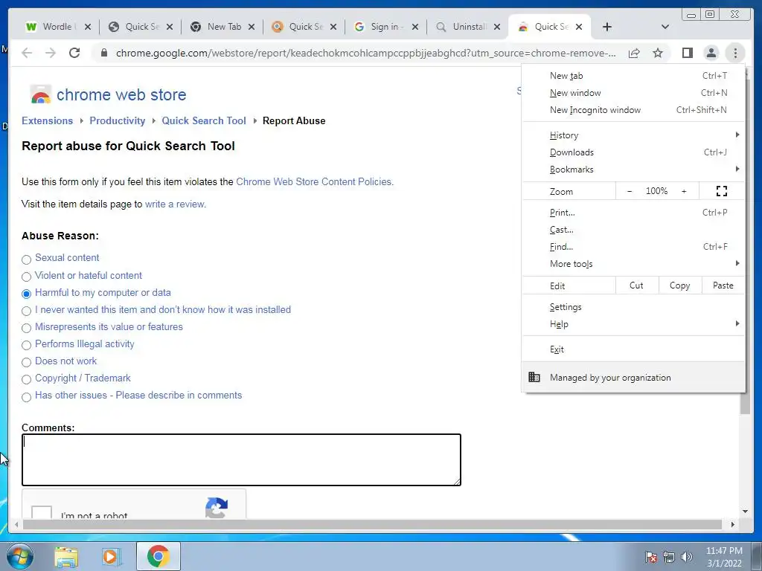762x571 pixels.
Task: Open the profile avatar icon
Action: pyautogui.click(x=711, y=53)
